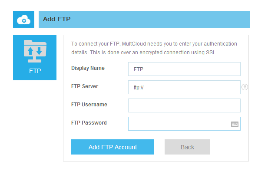This screenshot has width=268, height=181.
Task: Click the Add FTP header title
Action: click(x=57, y=20)
